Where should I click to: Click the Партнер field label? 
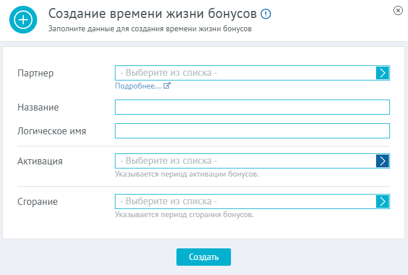[x=35, y=73]
